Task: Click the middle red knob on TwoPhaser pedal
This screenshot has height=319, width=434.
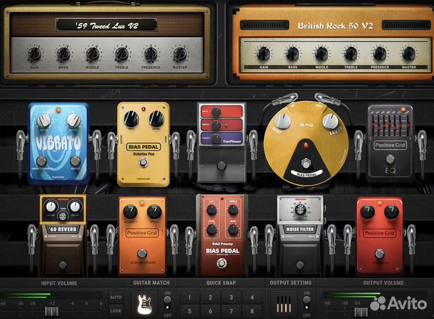Action: coord(216,125)
